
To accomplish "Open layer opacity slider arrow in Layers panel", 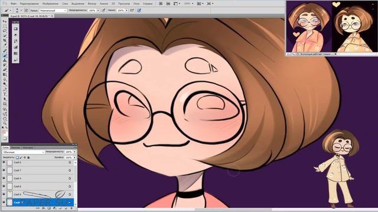I will click(x=74, y=152).
